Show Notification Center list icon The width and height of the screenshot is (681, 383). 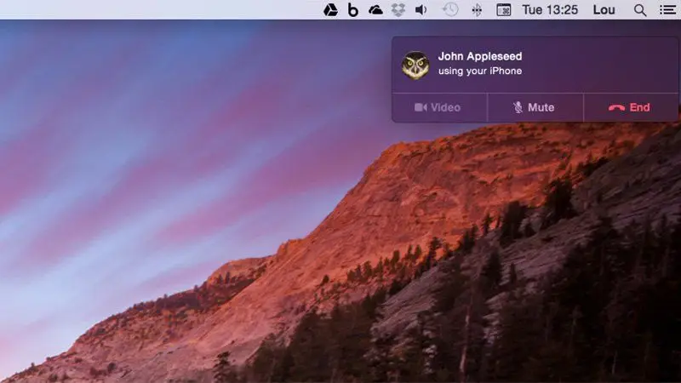coord(667,10)
